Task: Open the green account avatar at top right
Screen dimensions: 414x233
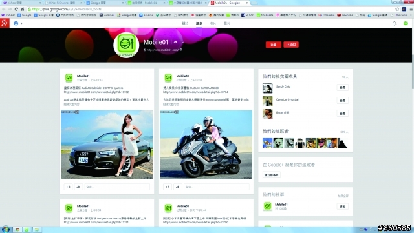Action: point(406,23)
